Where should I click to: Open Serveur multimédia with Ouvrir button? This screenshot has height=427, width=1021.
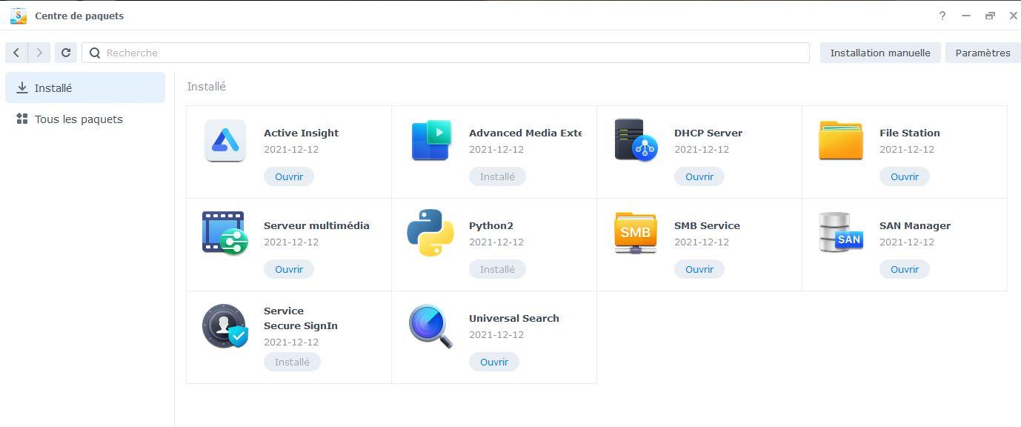[x=289, y=269]
